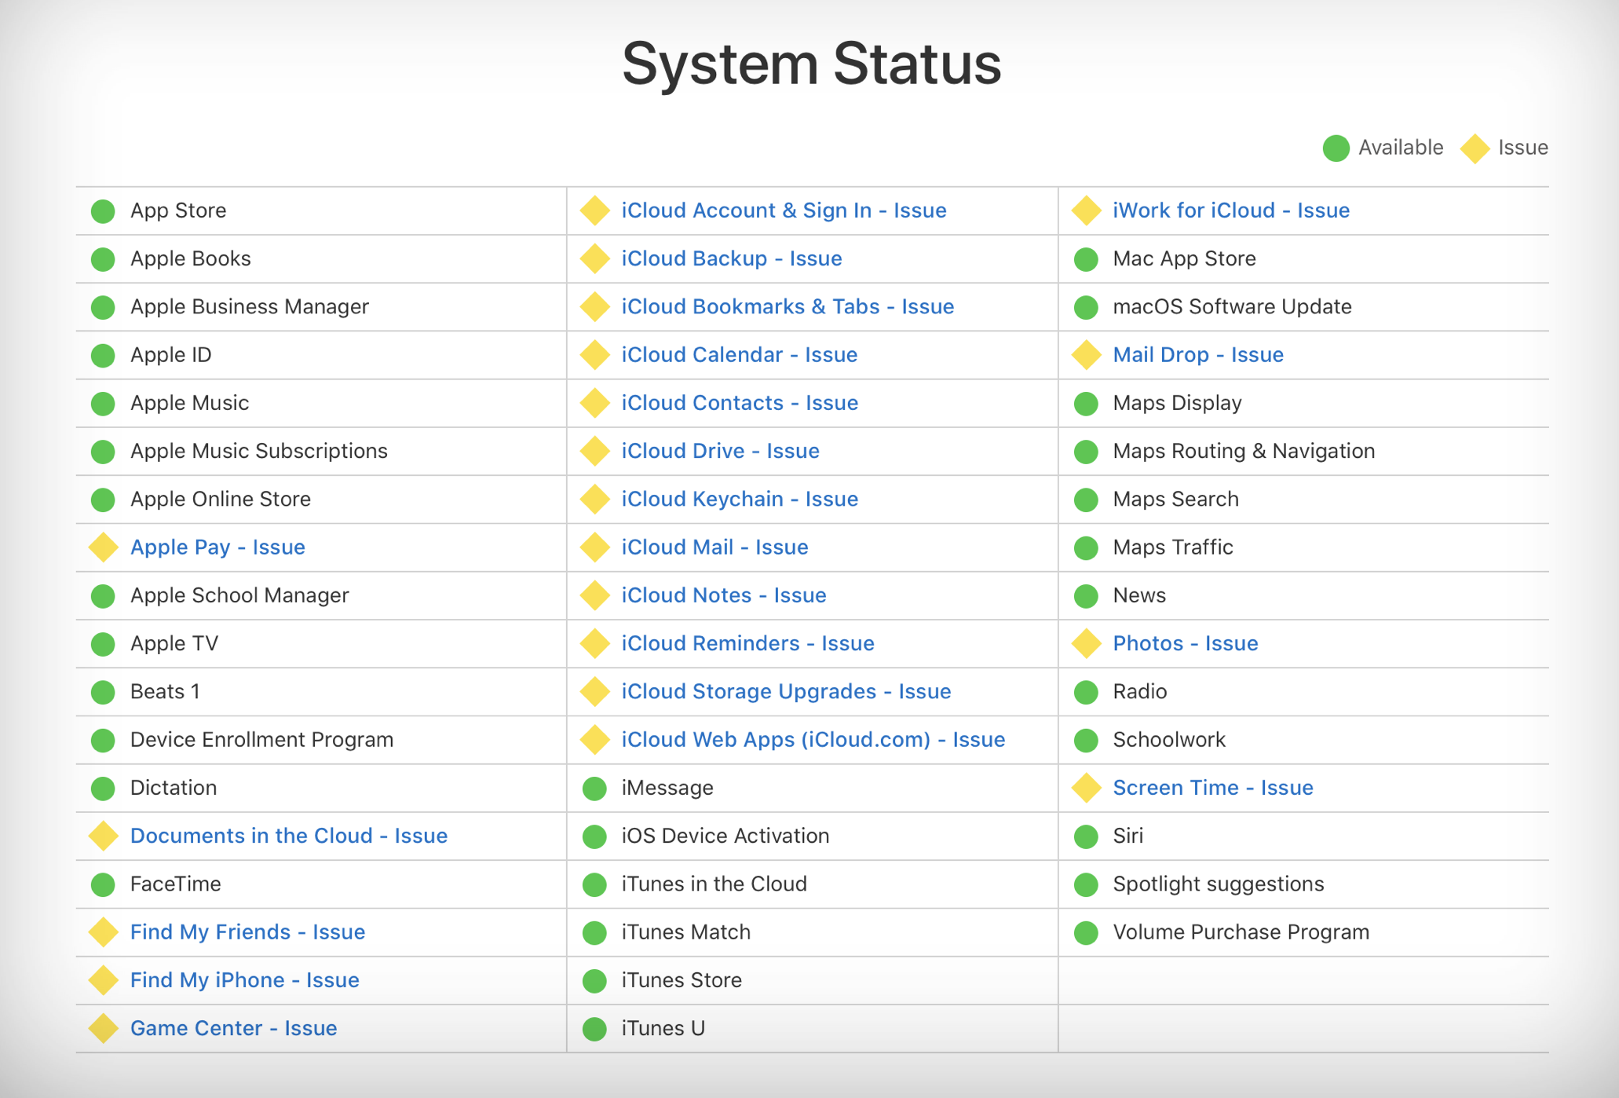Click the green dot next to News
Screen dimensions: 1619x1098
[x=1086, y=596]
